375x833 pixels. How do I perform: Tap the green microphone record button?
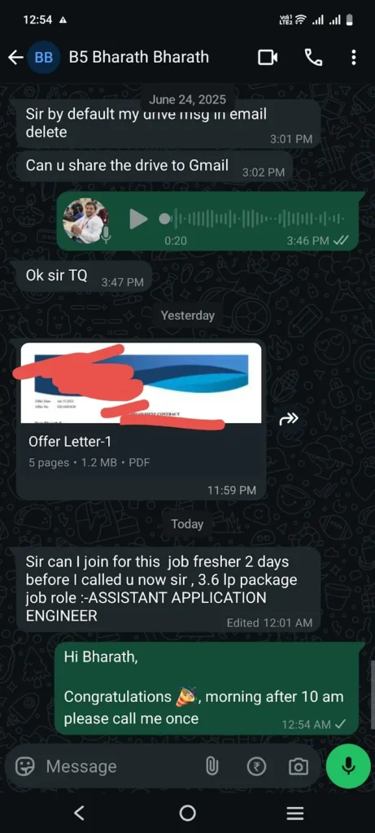348,766
